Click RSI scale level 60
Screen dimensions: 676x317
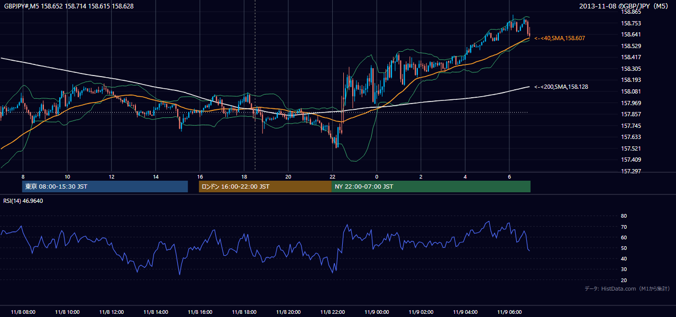coord(624,238)
